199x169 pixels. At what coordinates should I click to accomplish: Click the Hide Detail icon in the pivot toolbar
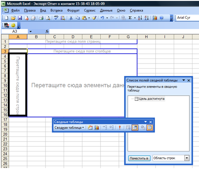105,128
